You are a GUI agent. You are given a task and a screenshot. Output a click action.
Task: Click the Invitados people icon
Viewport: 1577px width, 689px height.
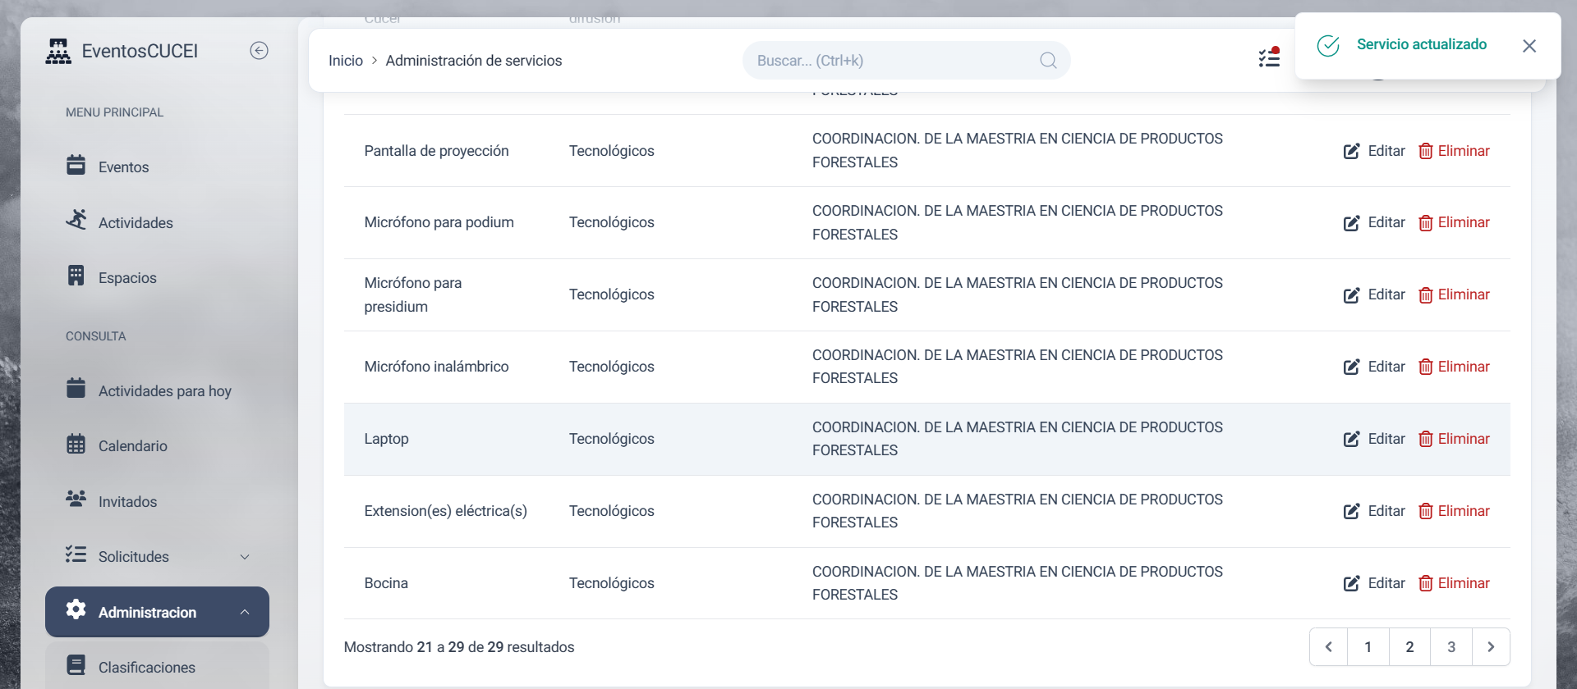[x=76, y=499]
